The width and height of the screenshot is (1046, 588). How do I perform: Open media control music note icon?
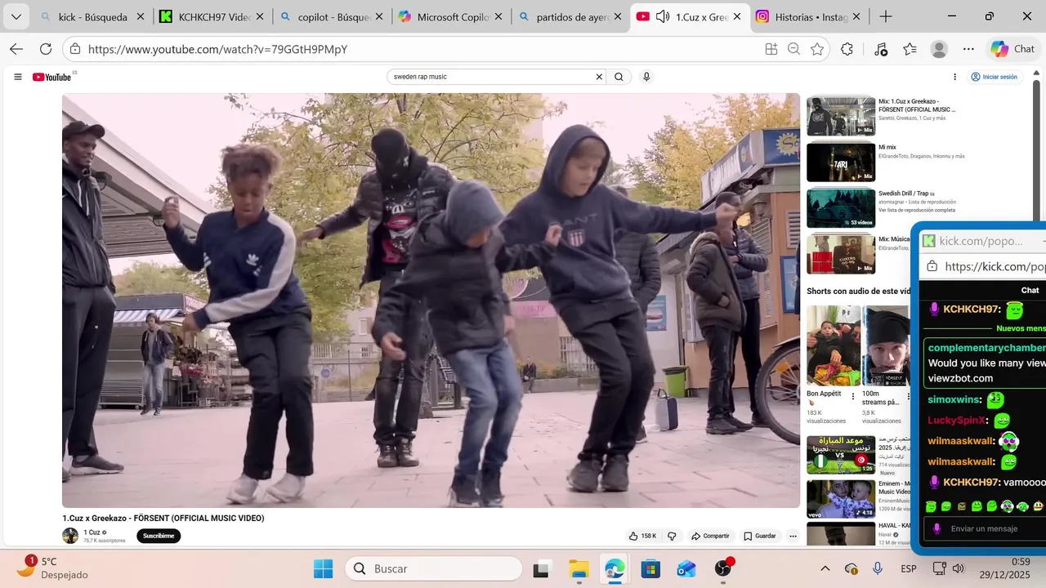(x=880, y=49)
